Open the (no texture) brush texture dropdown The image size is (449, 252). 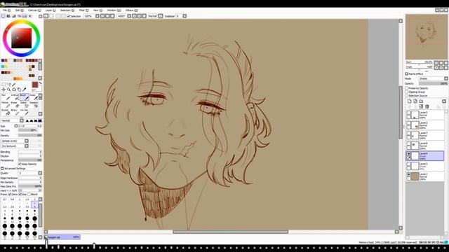[15, 146]
